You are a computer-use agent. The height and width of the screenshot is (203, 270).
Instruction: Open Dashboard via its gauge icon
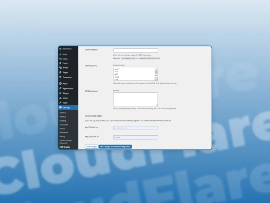(x=60, y=49)
